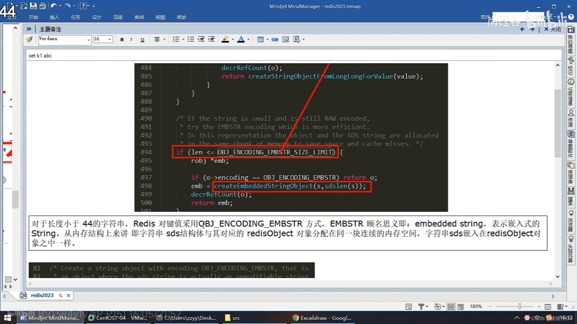Click the 关闭 button on notes panel
Screen dimensions: 577x324
tap(553, 29)
